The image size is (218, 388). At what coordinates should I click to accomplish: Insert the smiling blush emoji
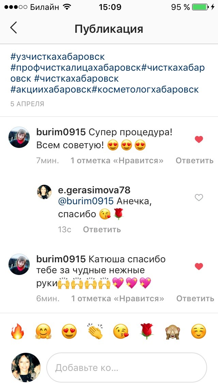[199, 332]
